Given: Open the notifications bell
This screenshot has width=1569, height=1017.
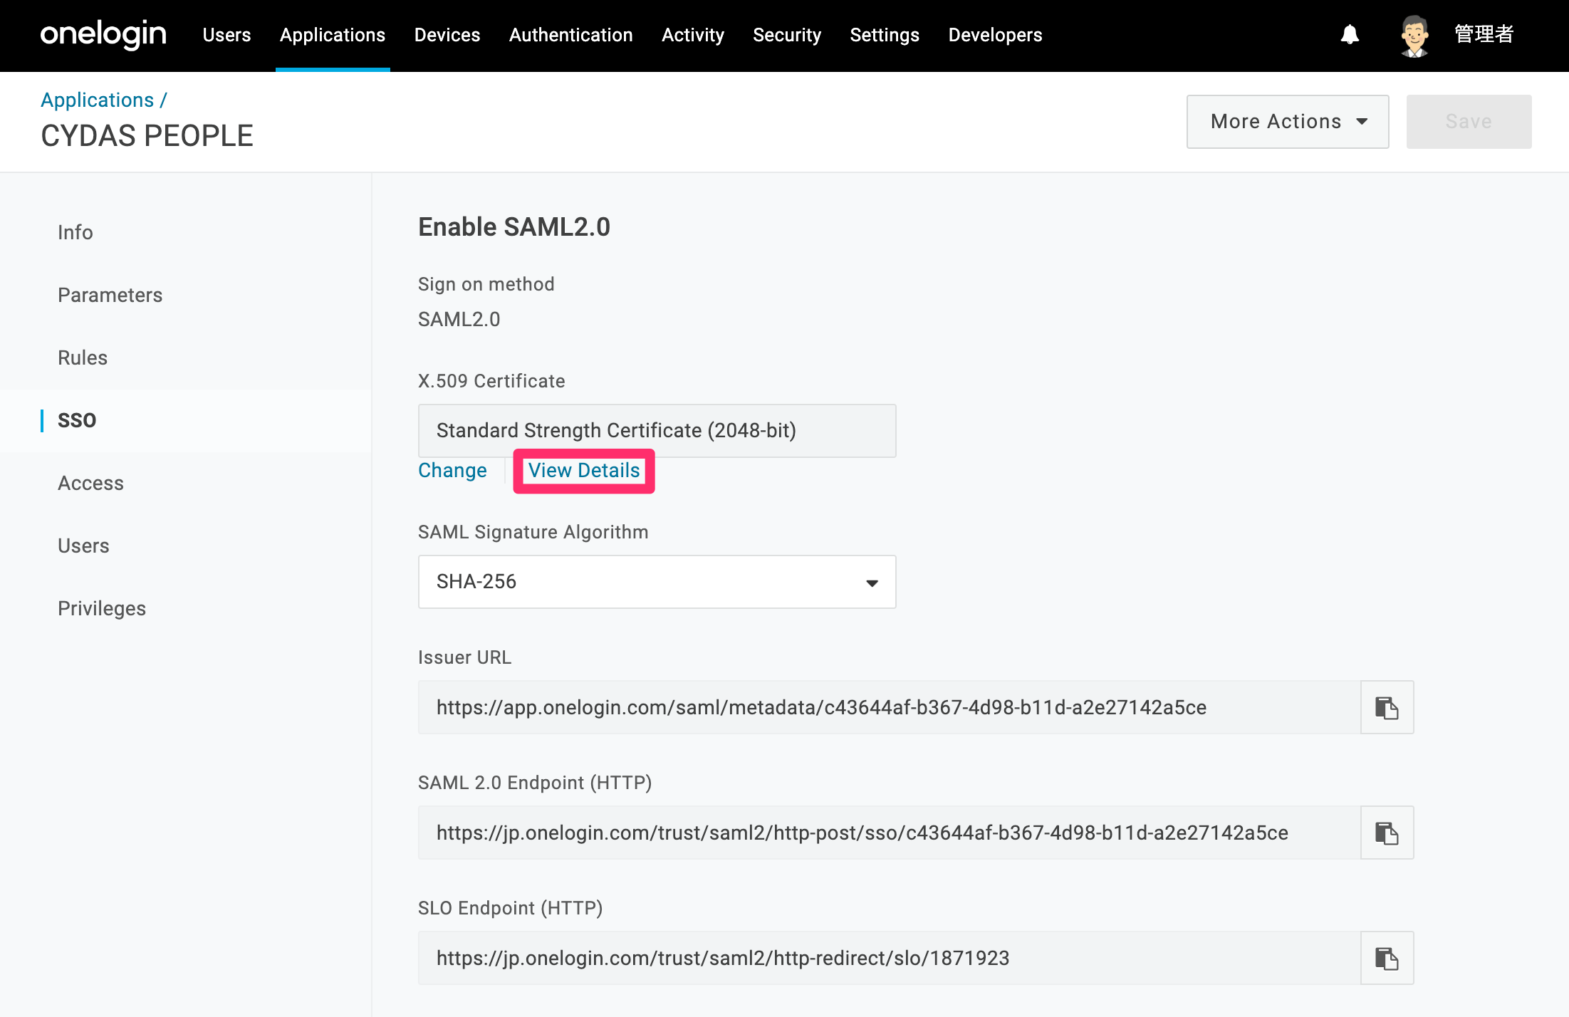Looking at the screenshot, I should point(1350,34).
